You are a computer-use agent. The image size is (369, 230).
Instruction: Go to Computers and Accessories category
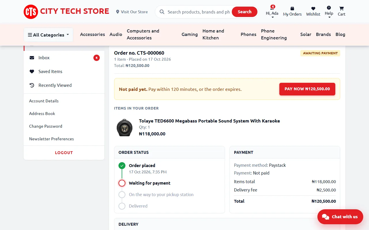click(x=152, y=34)
